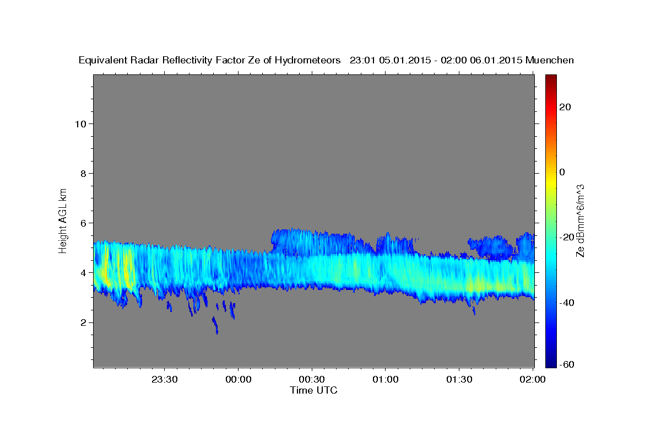661x441 pixels.
Task: Click the height tick label 10
Action: pyautogui.click(x=80, y=124)
